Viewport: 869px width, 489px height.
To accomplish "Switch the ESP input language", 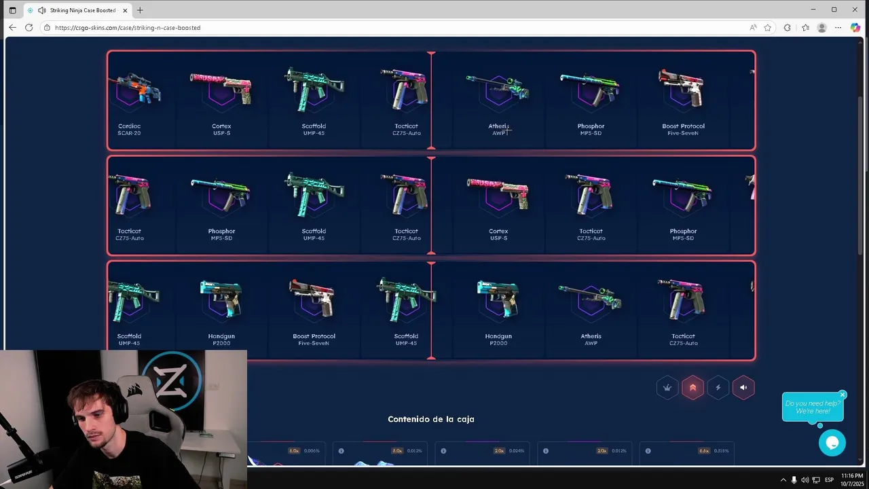I will click(829, 480).
